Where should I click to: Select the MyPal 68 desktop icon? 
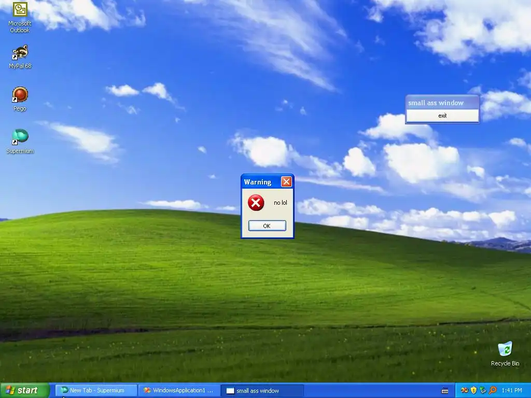point(20,57)
